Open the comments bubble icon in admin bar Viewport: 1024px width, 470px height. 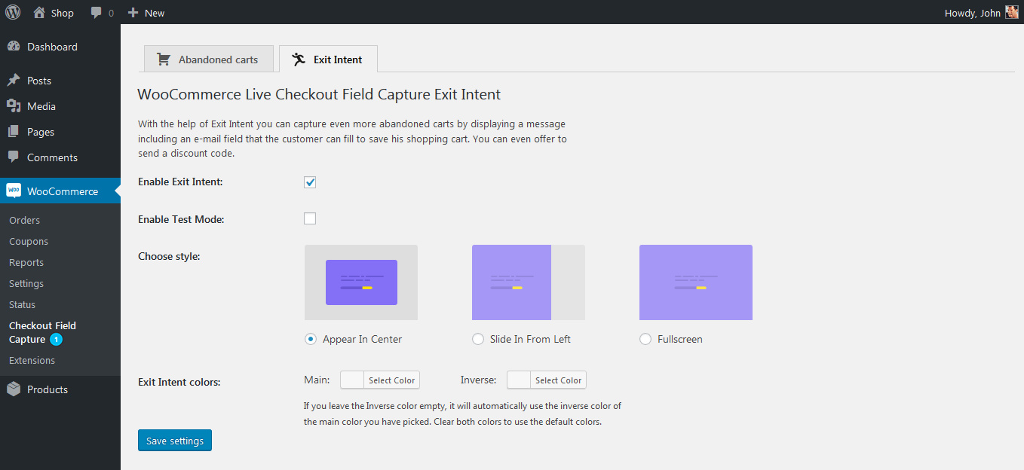tap(96, 13)
